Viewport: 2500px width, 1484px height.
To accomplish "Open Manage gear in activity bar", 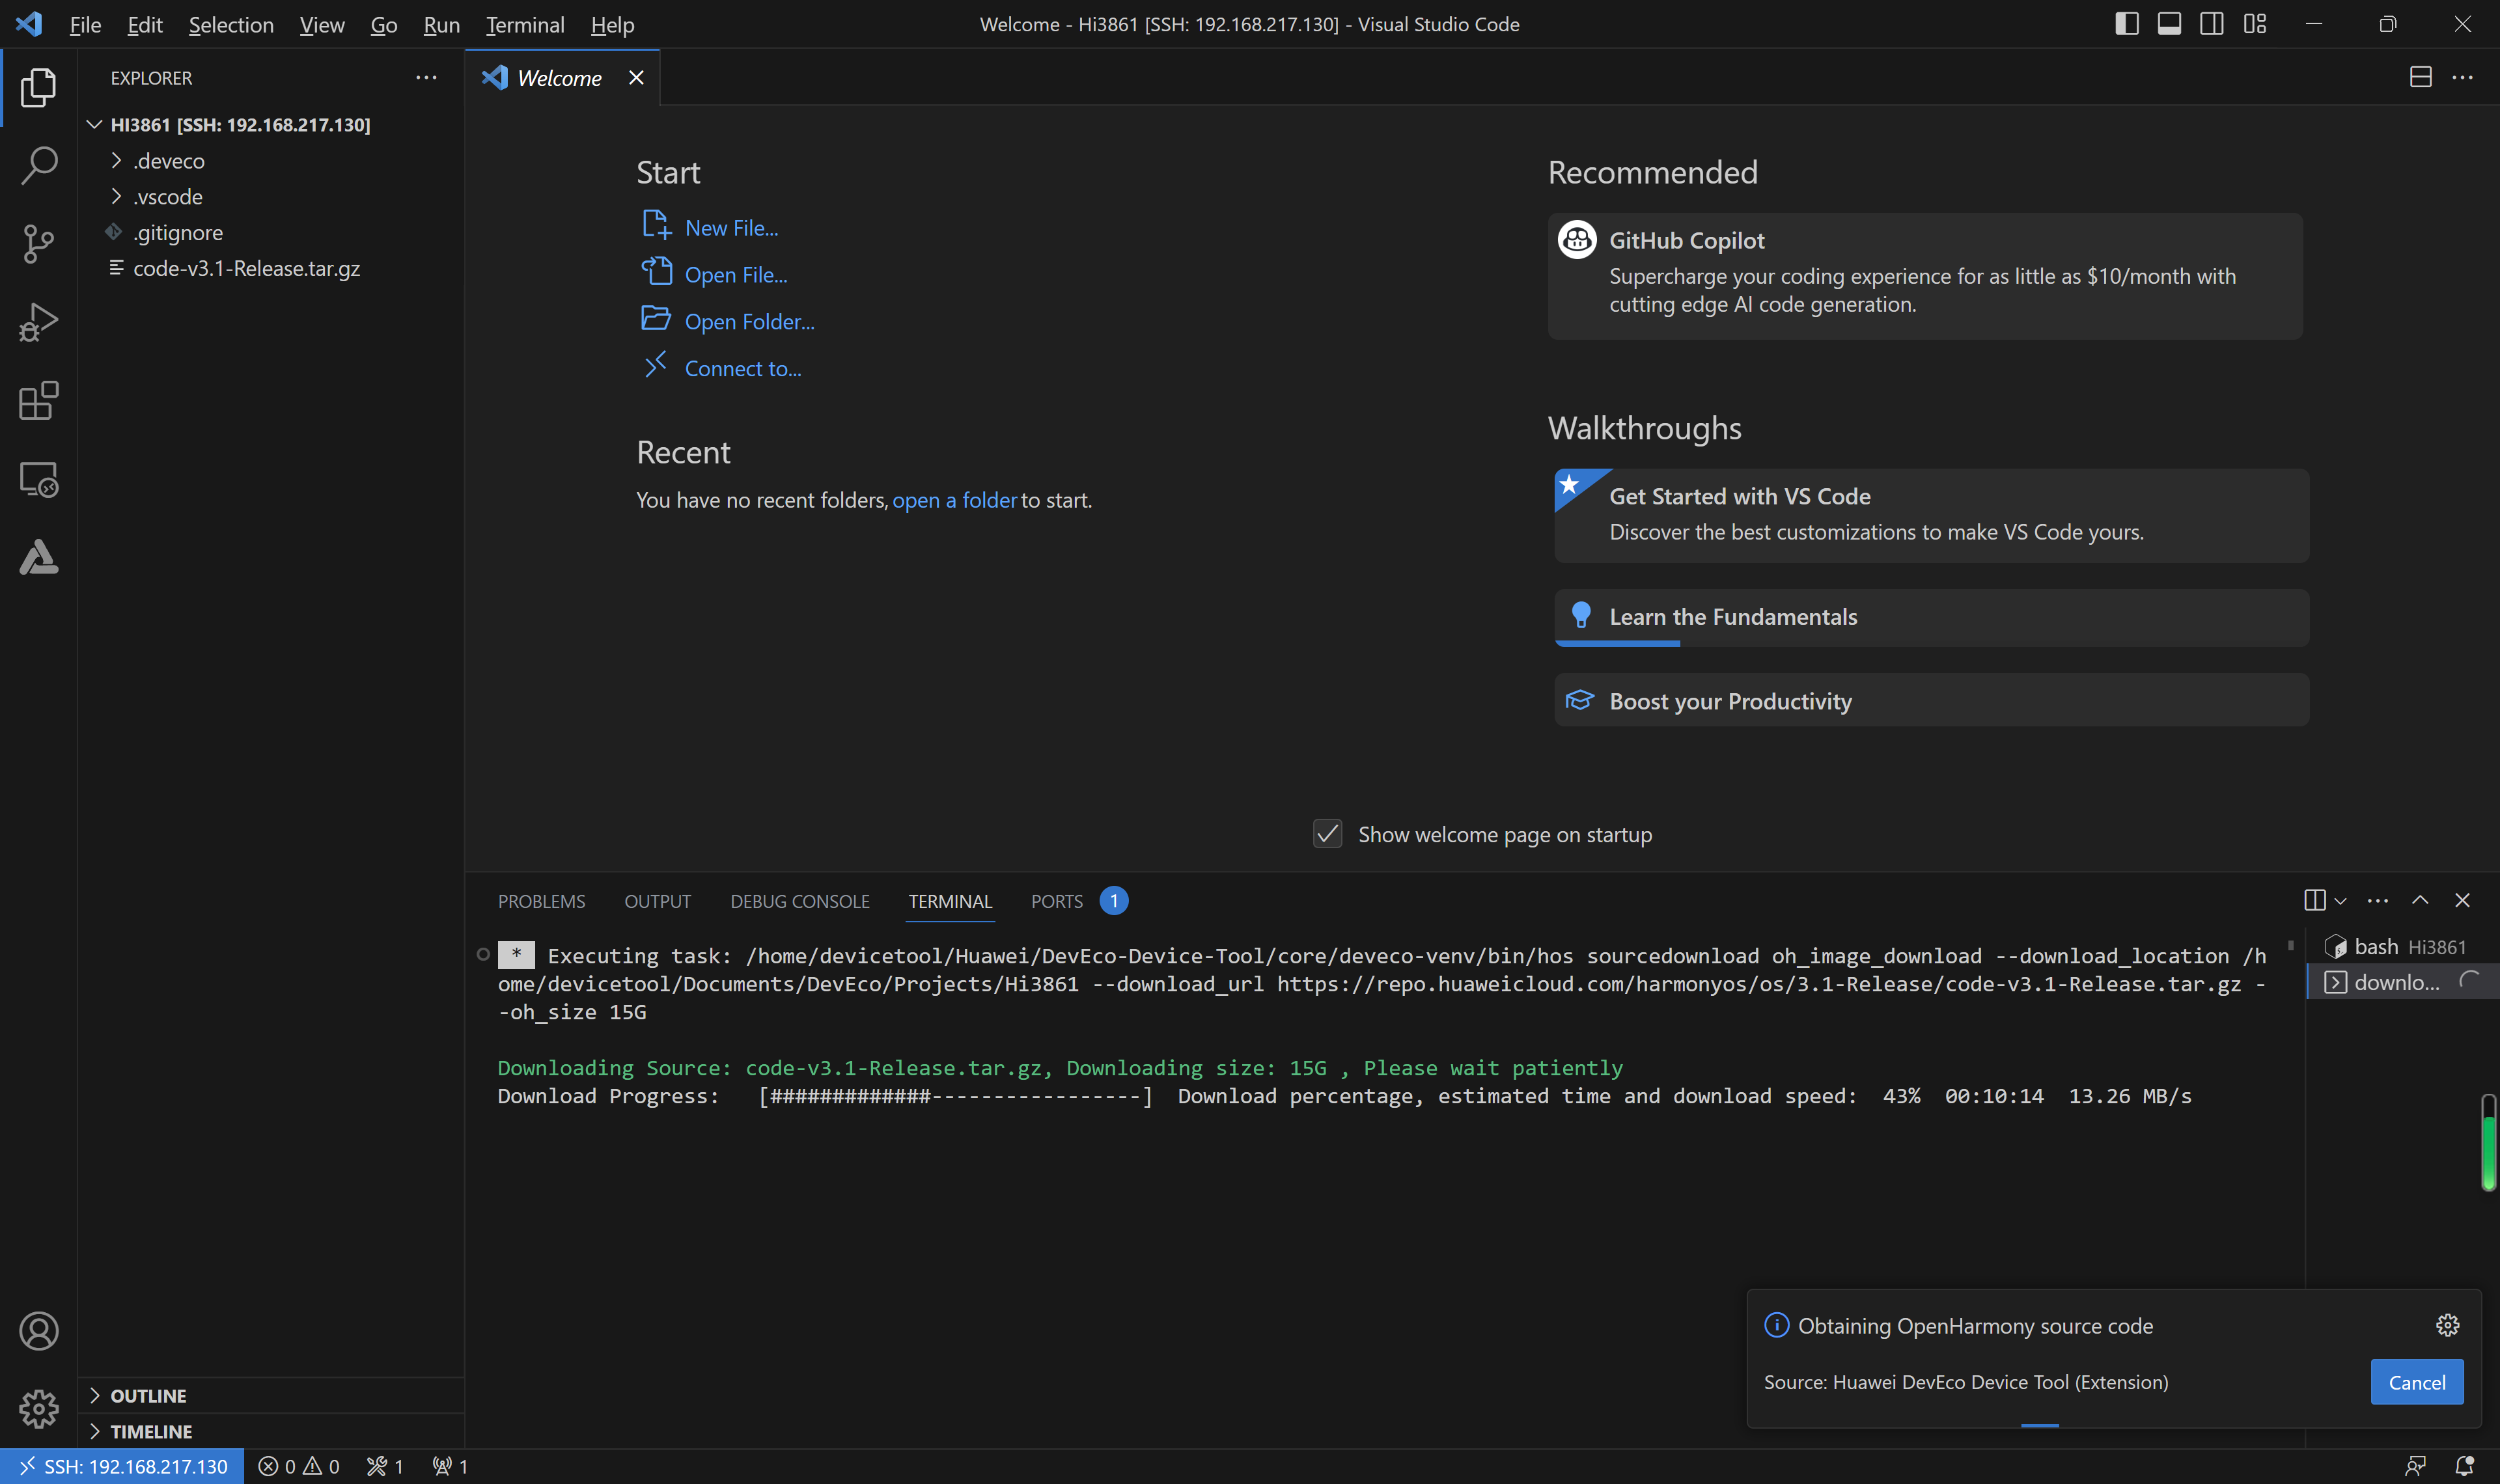I will click(39, 1409).
